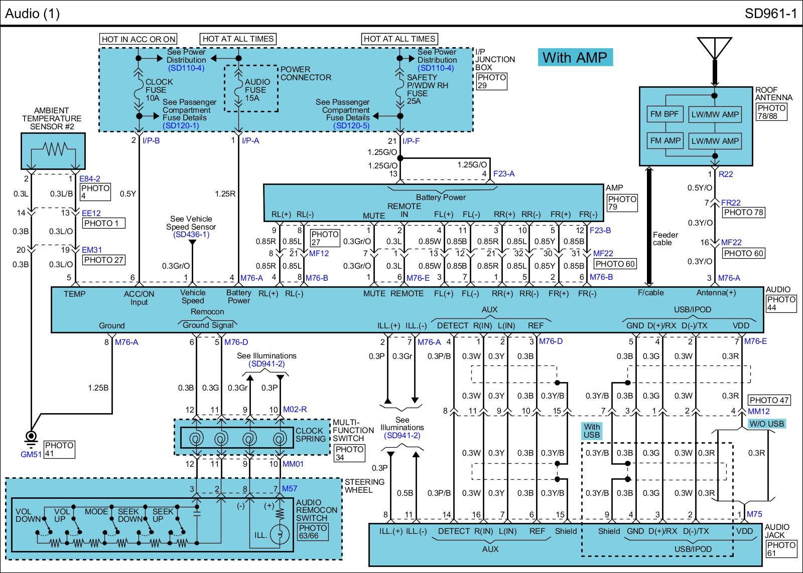Click the ILL. lamp symbol in remocon switch
The width and height of the screenshot is (803, 573).
tap(279, 535)
